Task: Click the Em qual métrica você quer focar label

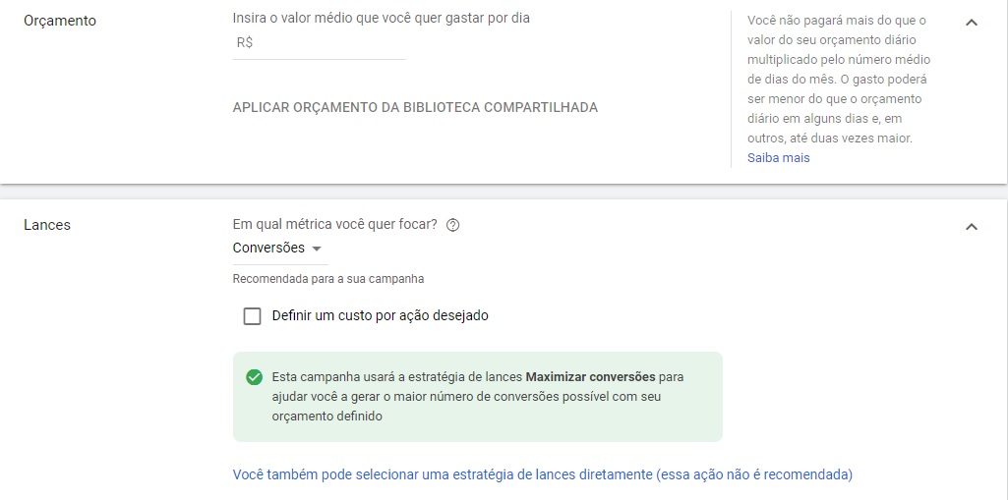Action: point(335,225)
